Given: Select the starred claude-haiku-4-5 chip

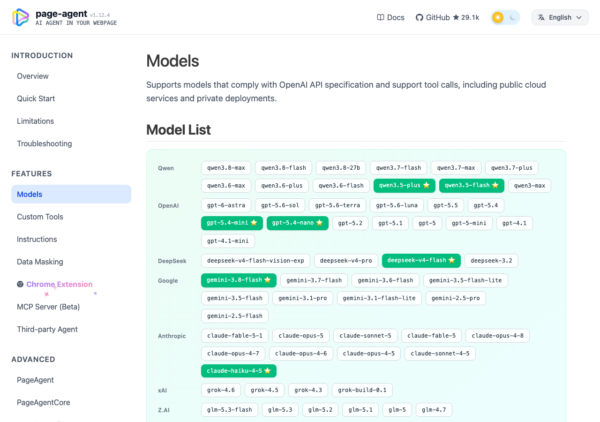Looking at the screenshot, I should point(239,371).
